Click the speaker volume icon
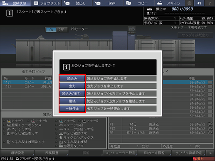Image resolution: width=215 pixels, height=161 pixels. point(199,3)
